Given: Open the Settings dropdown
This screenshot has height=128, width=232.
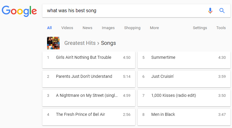Looking at the screenshot, I should 200,28.
